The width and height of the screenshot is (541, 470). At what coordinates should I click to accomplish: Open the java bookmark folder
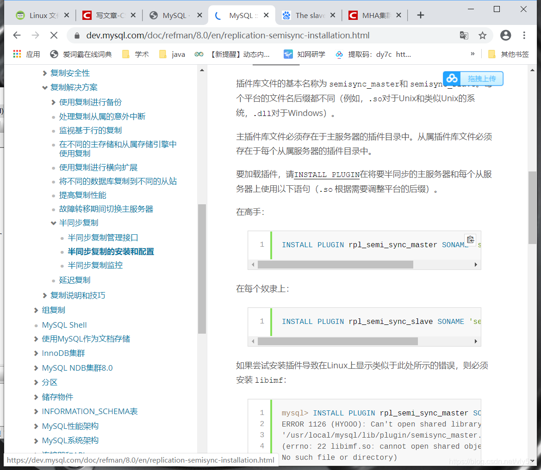click(x=172, y=54)
